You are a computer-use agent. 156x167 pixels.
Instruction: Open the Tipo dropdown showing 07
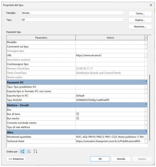point(73,20)
